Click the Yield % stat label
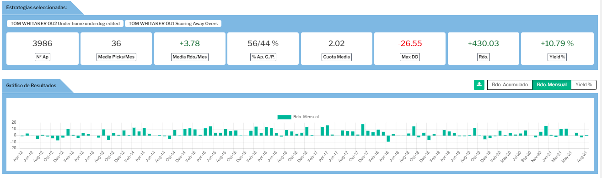The height and width of the screenshot is (178, 602). pyautogui.click(x=556, y=58)
